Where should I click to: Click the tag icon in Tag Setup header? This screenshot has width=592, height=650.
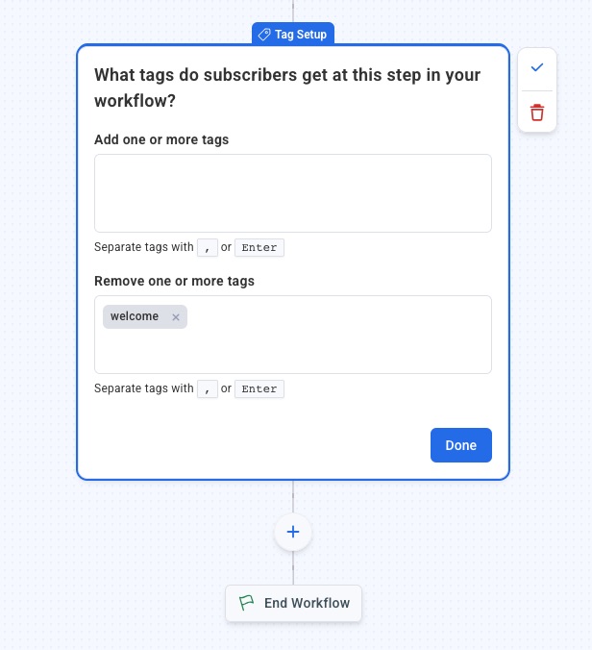click(x=264, y=35)
